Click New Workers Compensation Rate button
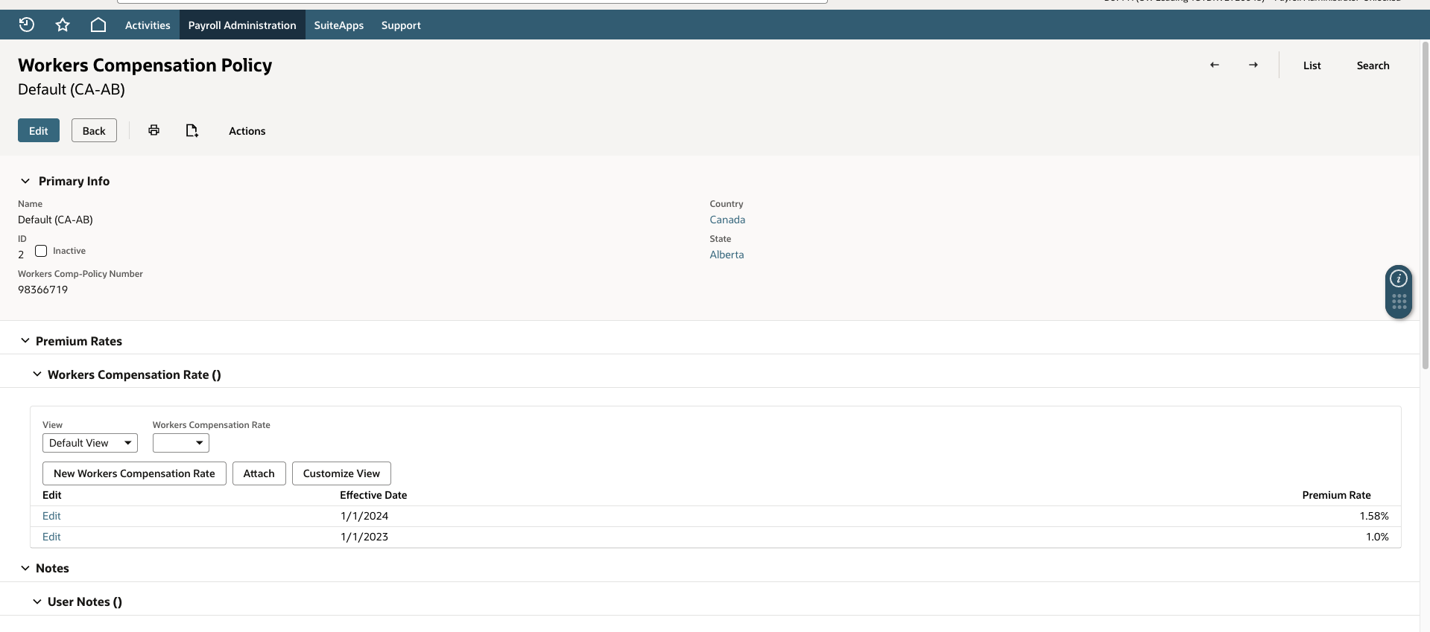1430x632 pixels. tap(134, 473)
